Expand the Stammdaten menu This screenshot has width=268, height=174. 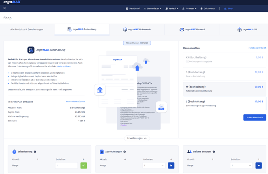click(152, 8)
